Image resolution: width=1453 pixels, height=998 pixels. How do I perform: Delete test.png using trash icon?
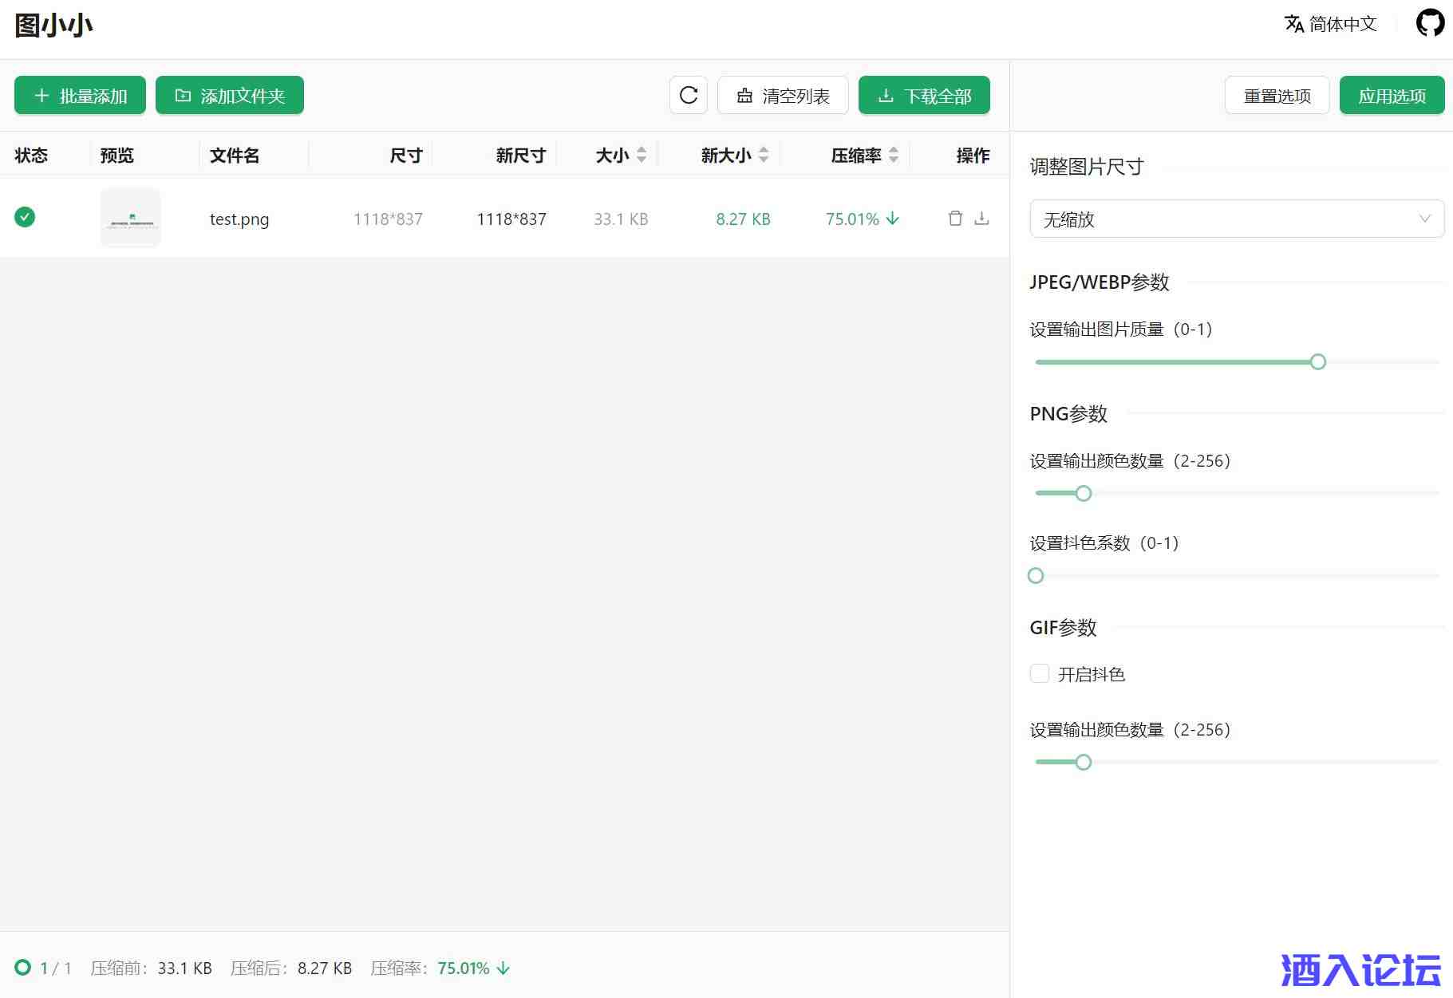pyautogui.click(x=955, y=219)
